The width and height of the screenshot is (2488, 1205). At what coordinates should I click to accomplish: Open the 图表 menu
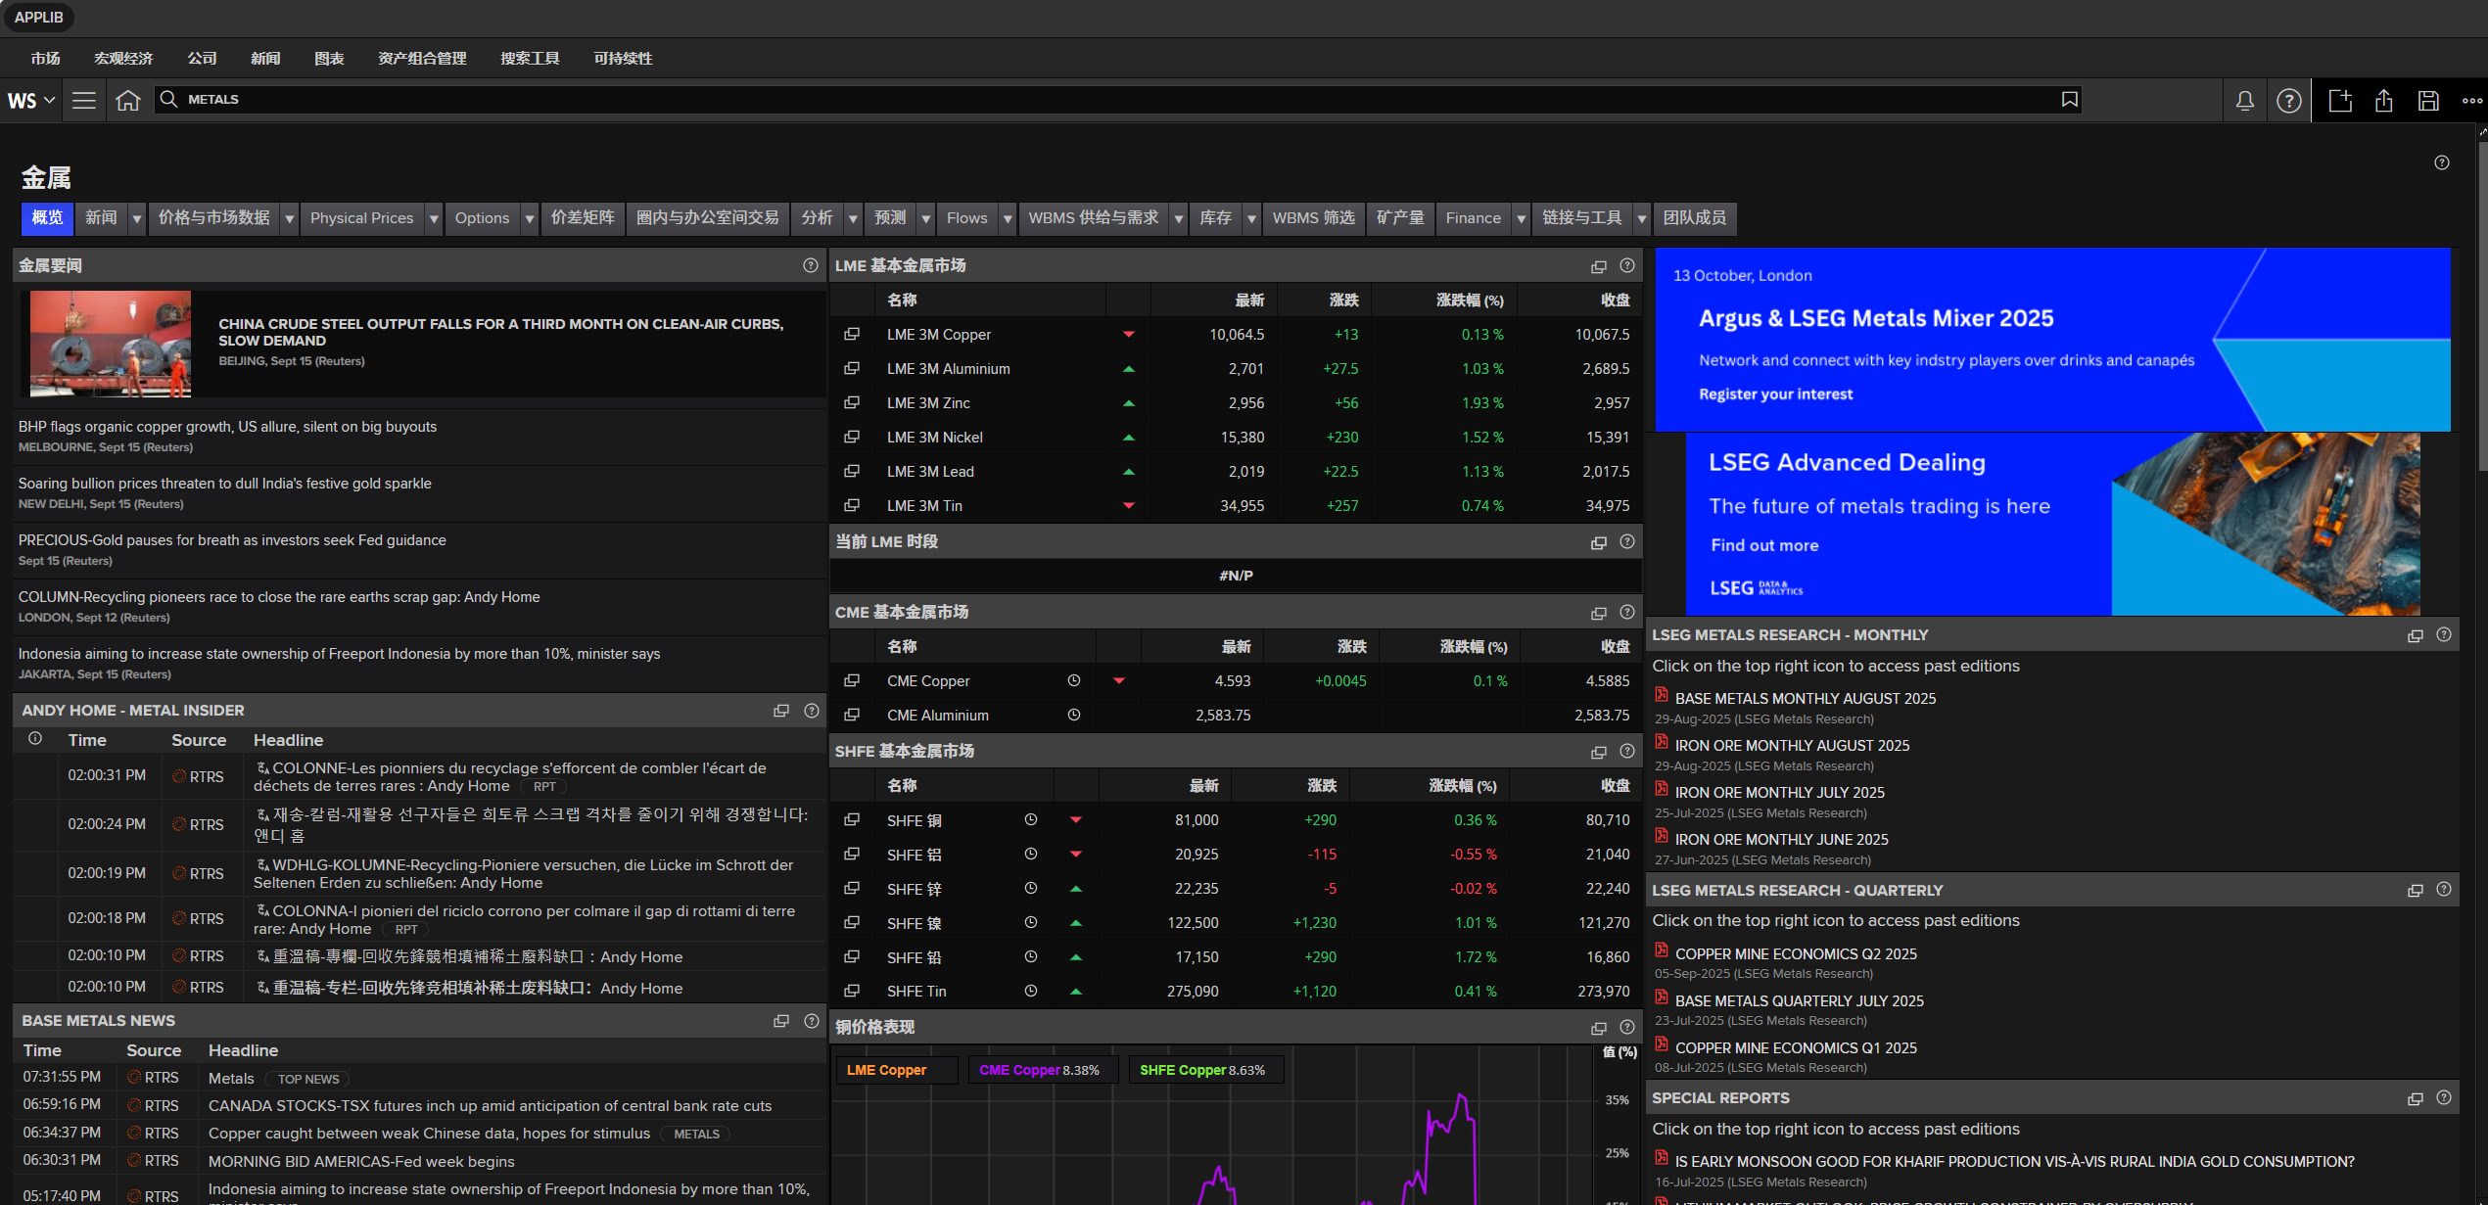click(x=329, y=59)
